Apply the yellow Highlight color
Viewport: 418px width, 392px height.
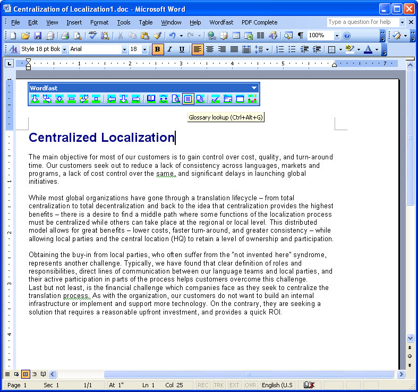350,49
